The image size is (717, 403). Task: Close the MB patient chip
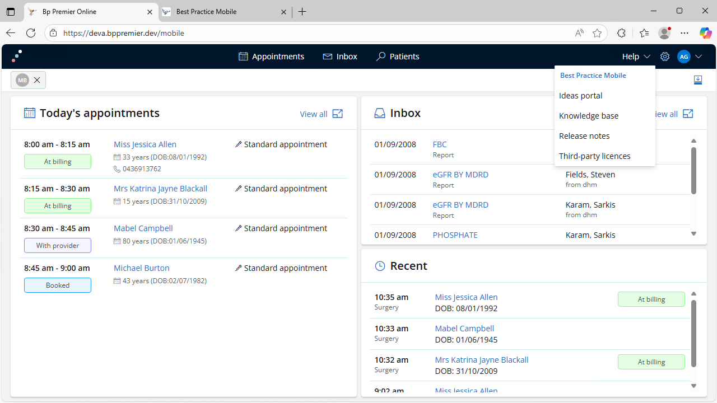point(37,80)
